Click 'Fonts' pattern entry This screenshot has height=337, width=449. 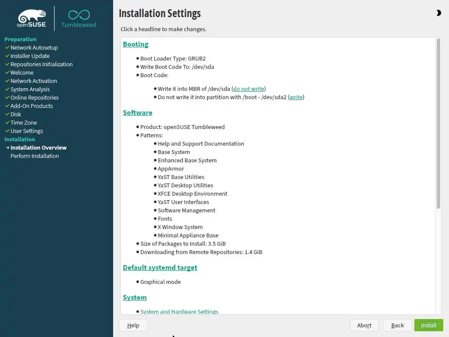pyautogui.click(x=165, y=219)
